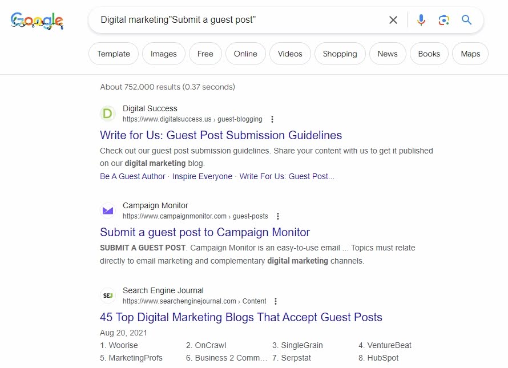Click the digitalsuccess.us guest-blogging URL

[192, 119]
